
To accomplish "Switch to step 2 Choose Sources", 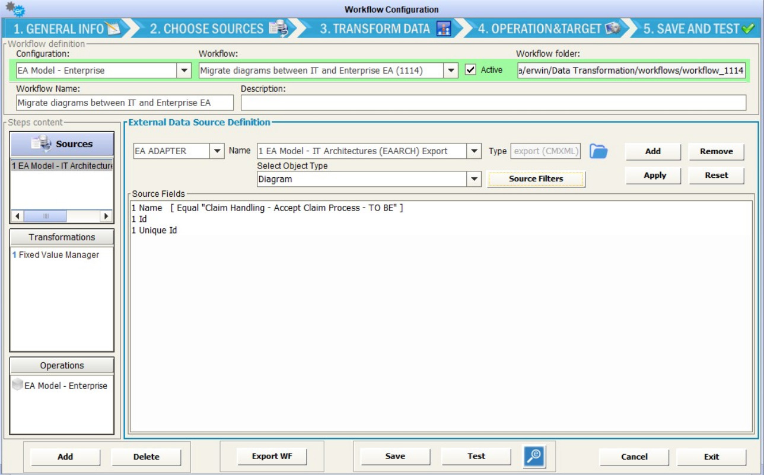I will (x=218, y=28).
